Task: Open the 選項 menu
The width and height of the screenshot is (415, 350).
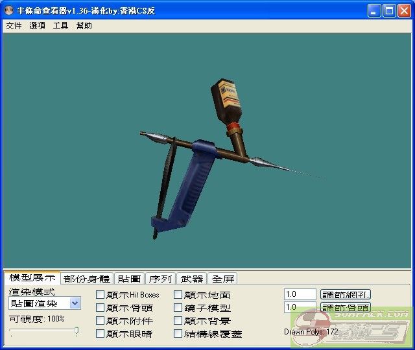Action: pyautogui.click(x=37, y=26)
